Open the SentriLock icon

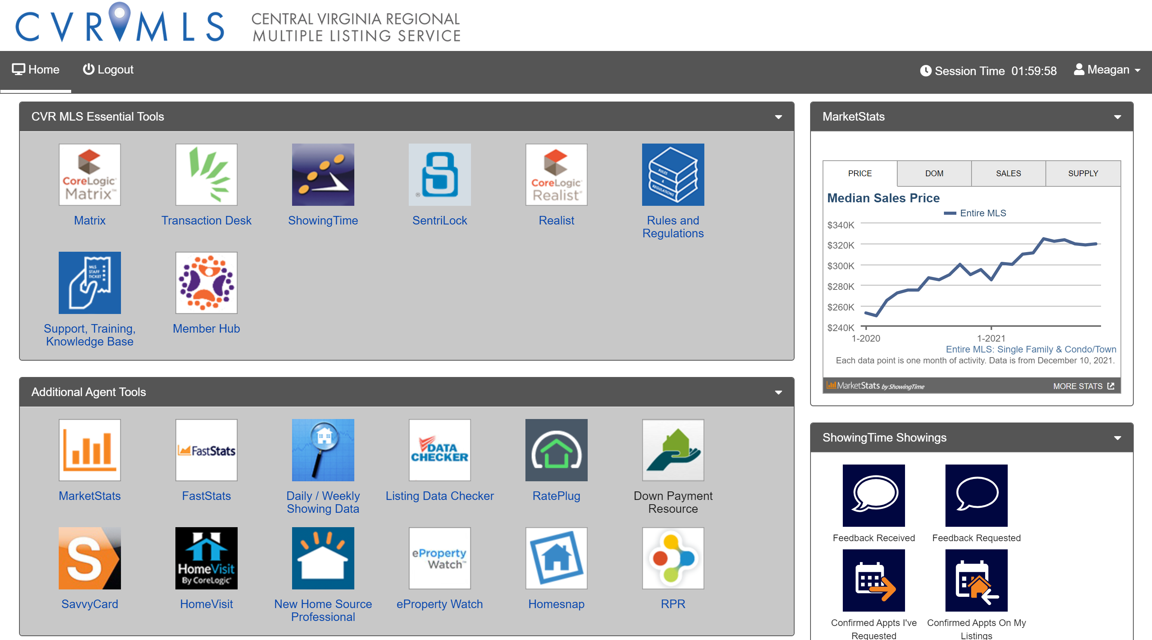tap(439, 174)
